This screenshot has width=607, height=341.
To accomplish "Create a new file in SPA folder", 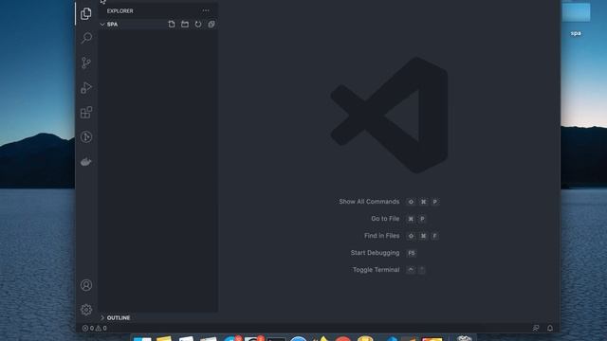I will 172,24.
